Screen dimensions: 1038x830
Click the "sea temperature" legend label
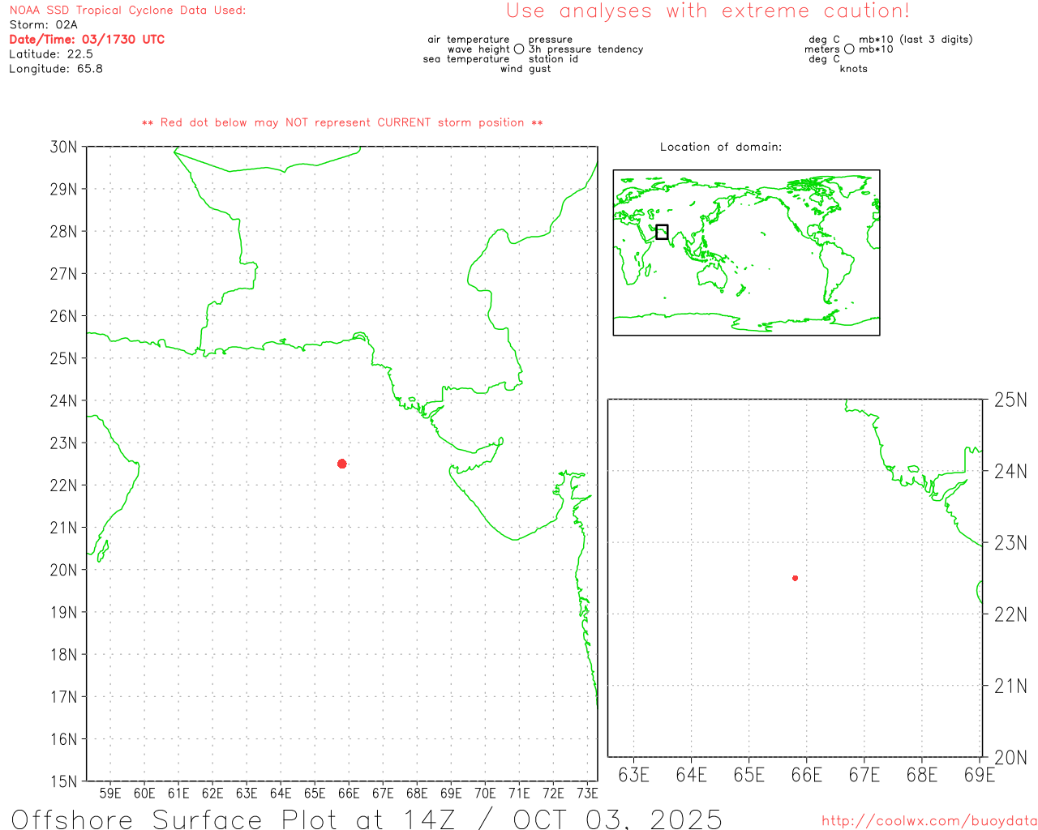466,59
